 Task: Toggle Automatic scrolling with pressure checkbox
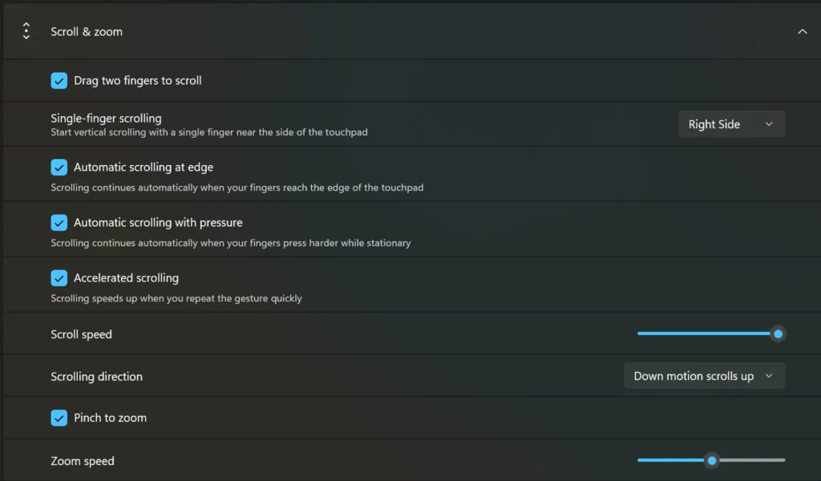point(59,222)
